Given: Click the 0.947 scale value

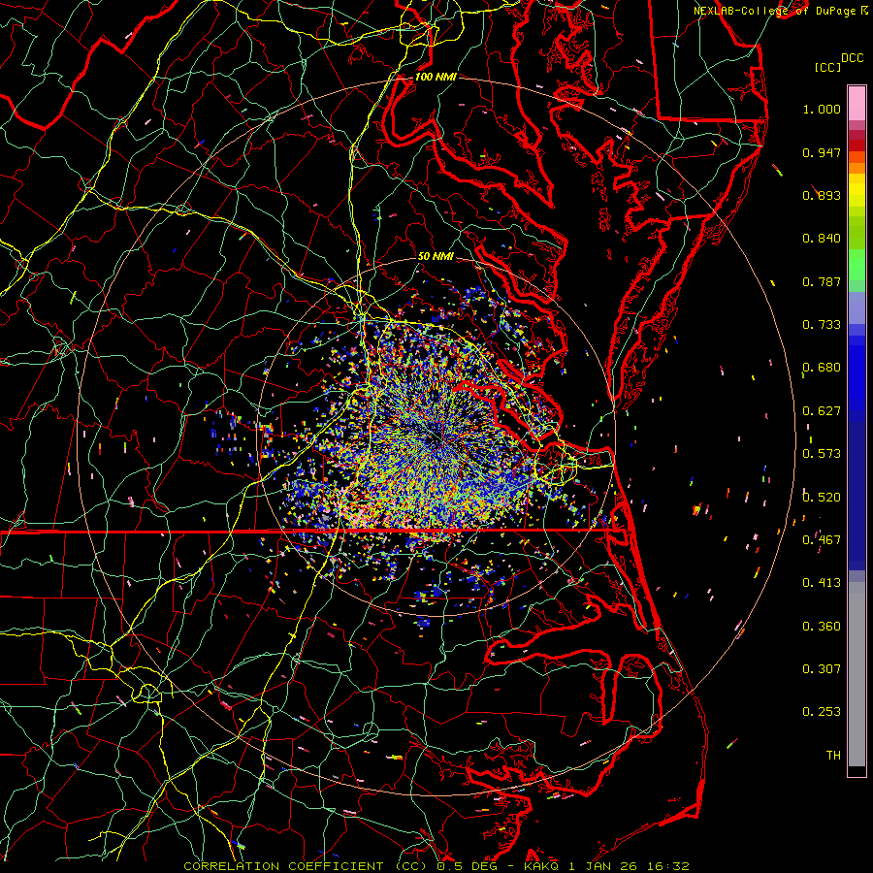Looking at the screenshot, I should pyautogui.click(x=822, y=152).
